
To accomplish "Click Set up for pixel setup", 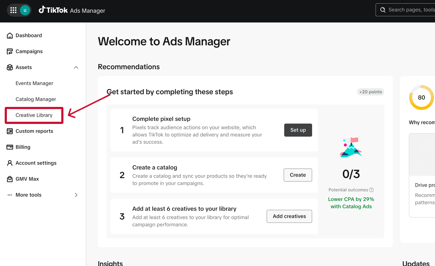I will point(298,130).
